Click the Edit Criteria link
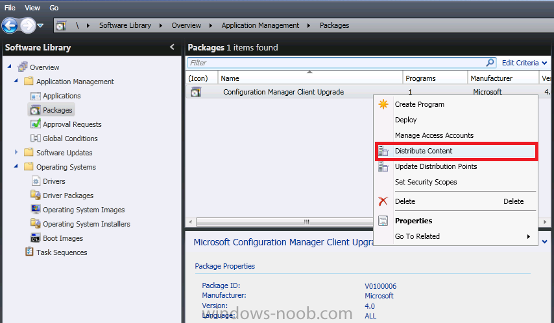The image size is (554, 323). (x=520, y=63)
